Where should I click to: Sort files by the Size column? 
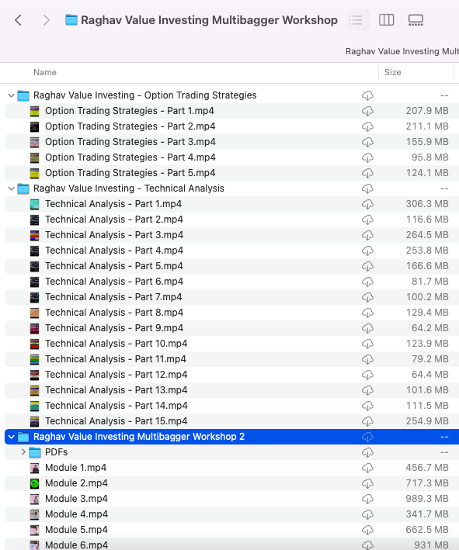pyautogui.click(x=393, y=72)
